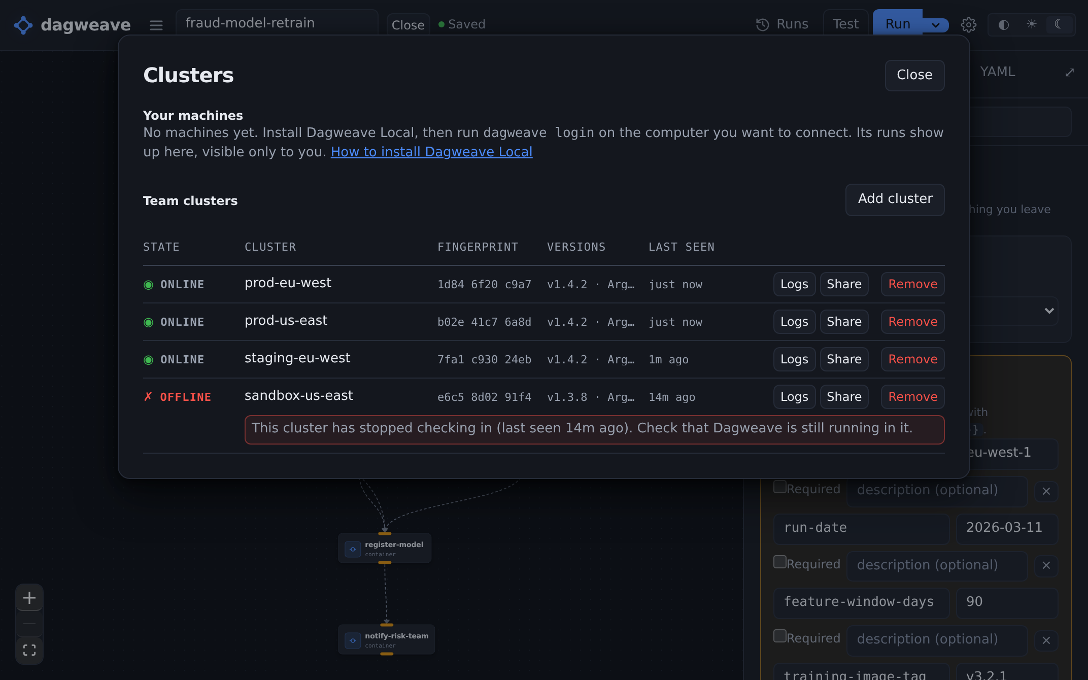The width and height of the screenshot is (1088, 680).
Task: Open the Runs history icon
Action: point(762,24)
